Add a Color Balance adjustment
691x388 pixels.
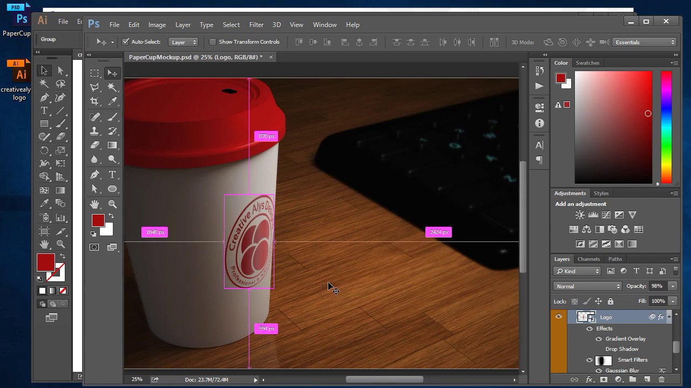pyautogui.click(x=586, y=230)
